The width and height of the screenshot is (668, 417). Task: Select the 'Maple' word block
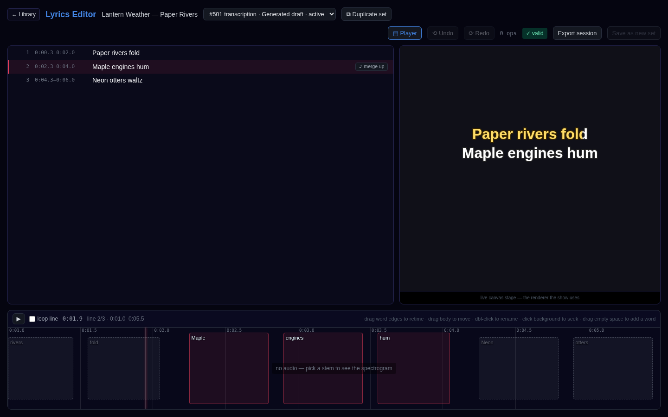click(x=229, y=368)
